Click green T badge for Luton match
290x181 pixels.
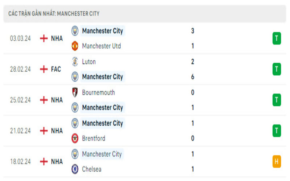[277, 69]
